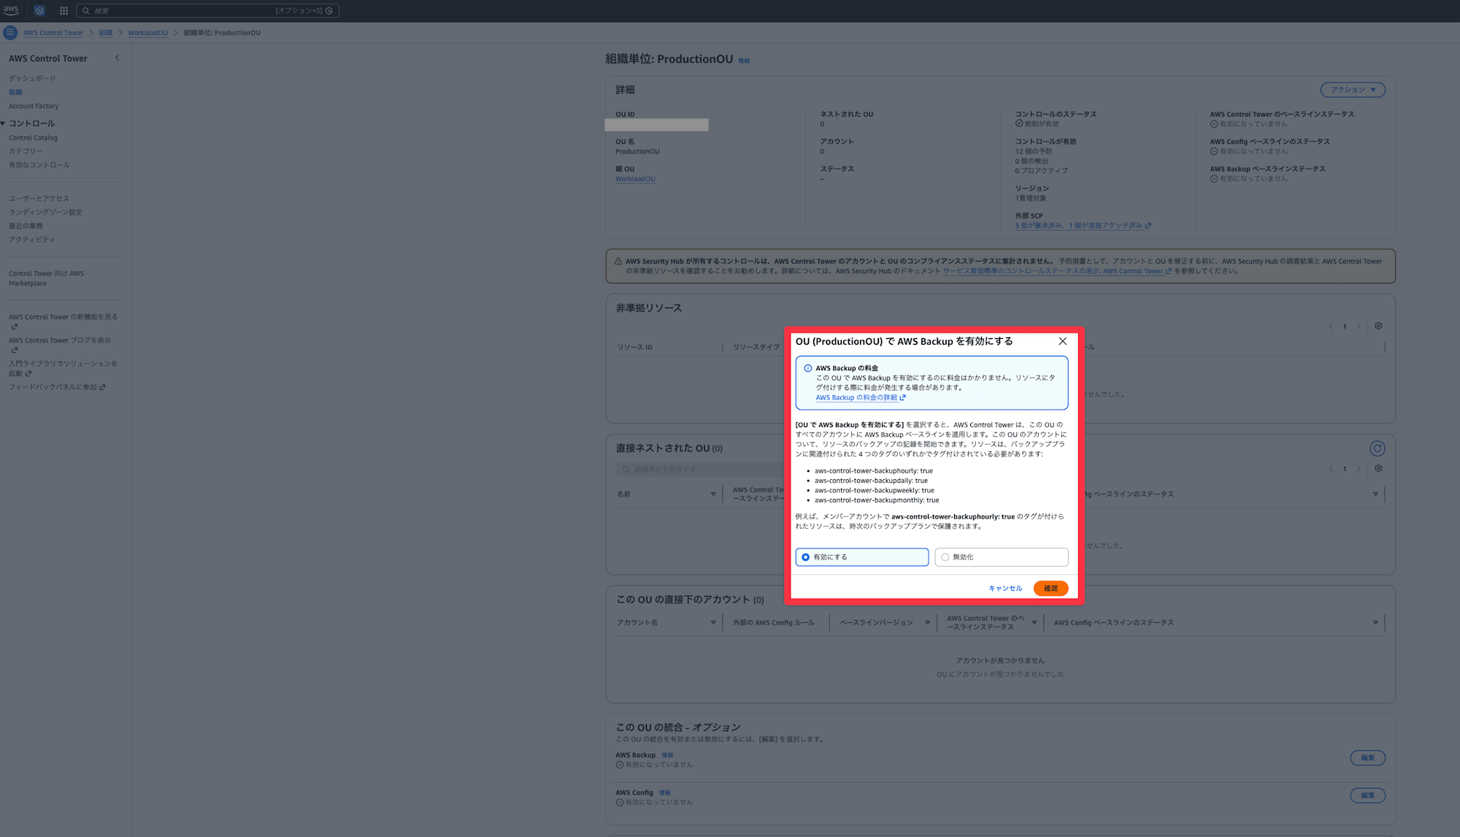Select the 無効化 radio option
The image size is (1460, 837).
pyautogui.click(x=1001, y=557)
